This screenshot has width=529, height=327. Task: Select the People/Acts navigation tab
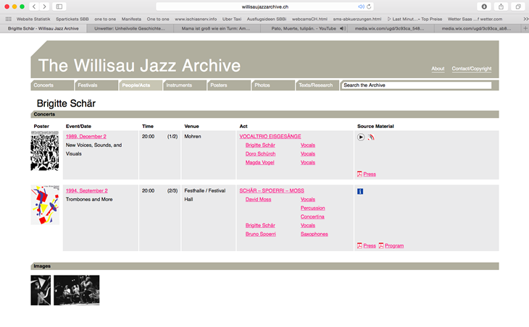point(141,85)
